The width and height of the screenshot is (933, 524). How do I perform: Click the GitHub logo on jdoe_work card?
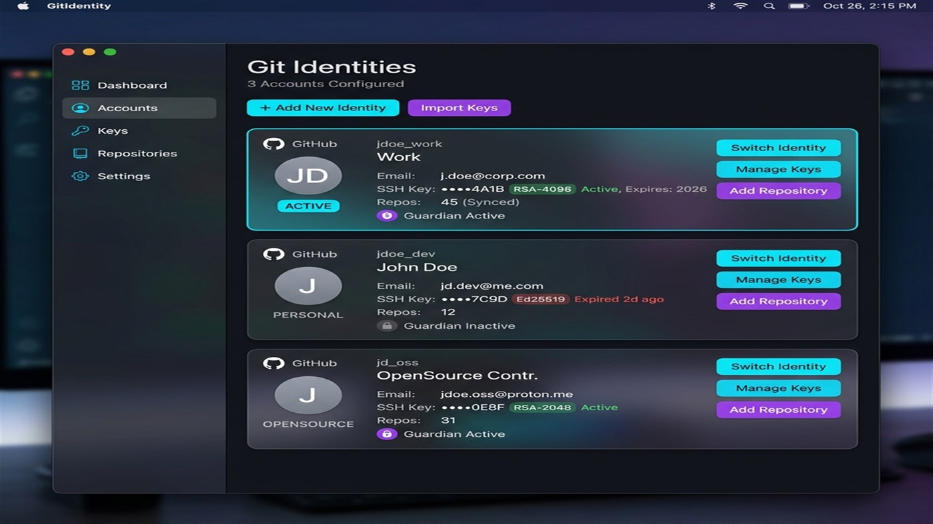point(273,144)
